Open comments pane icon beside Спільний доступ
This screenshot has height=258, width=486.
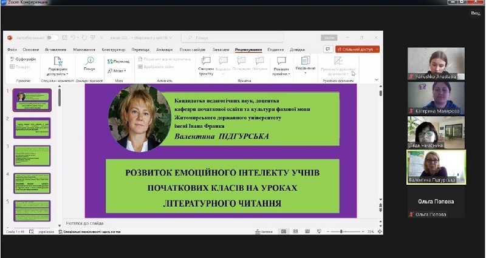point(328,49)
